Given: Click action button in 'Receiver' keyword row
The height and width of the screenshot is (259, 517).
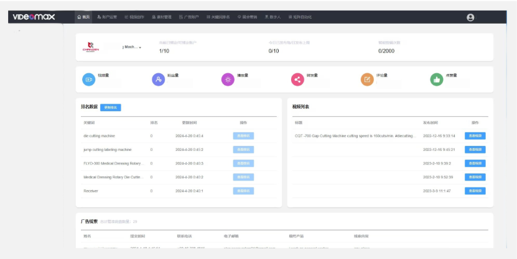Looking at the screenshot, I should (243, 191).
